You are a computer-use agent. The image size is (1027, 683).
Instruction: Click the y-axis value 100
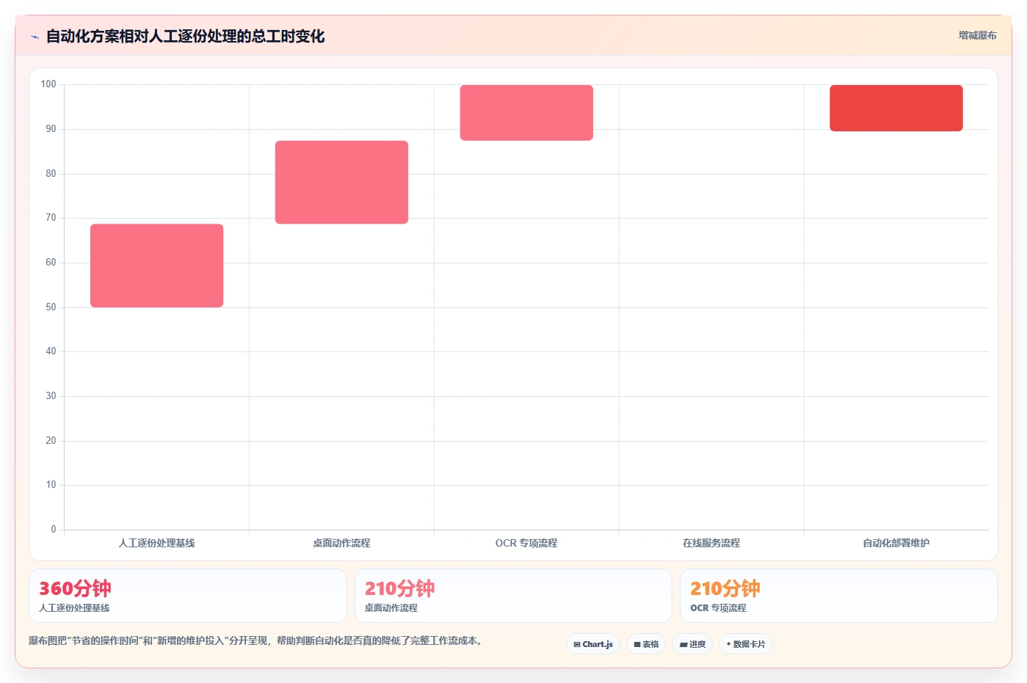coord(48,84)
